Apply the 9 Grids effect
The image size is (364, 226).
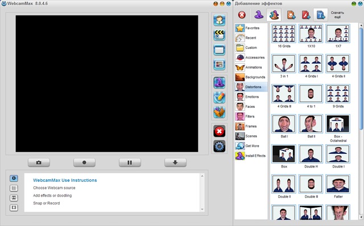click(x=338, y=94)
